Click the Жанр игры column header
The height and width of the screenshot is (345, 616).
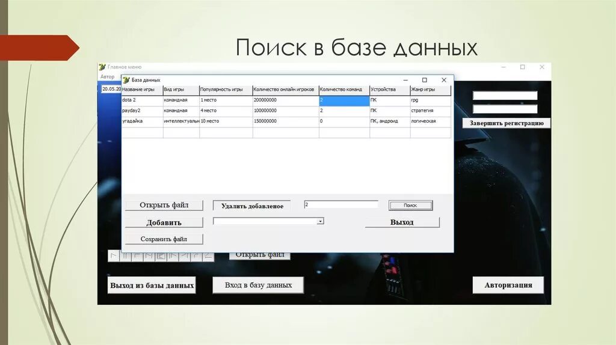click(431, 90)
